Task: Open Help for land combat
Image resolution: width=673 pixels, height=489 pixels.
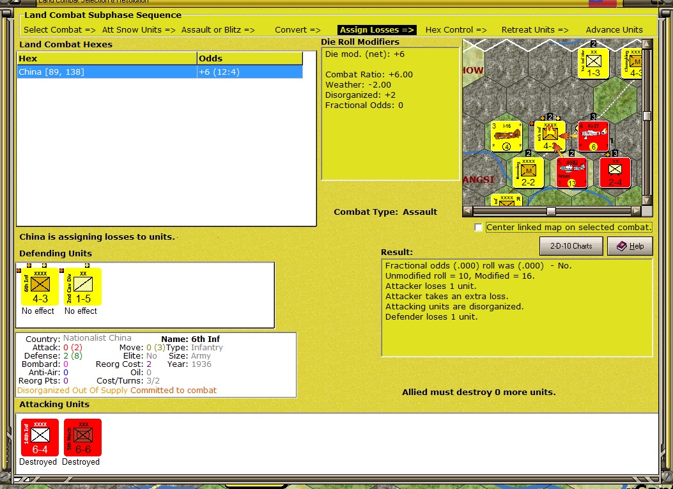Action: (630, 246)
